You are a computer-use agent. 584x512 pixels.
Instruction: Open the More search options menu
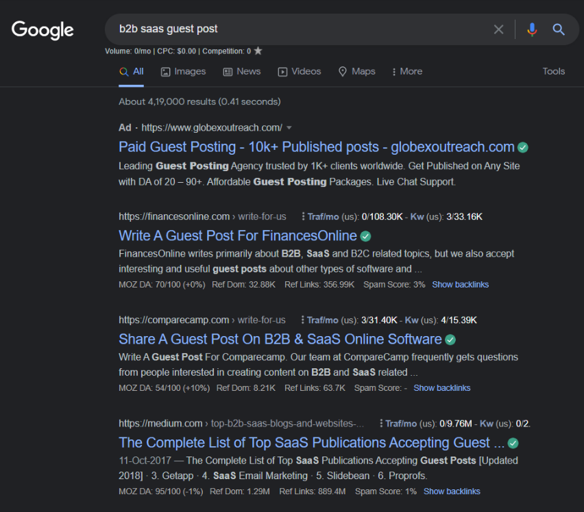coord(406,71)
